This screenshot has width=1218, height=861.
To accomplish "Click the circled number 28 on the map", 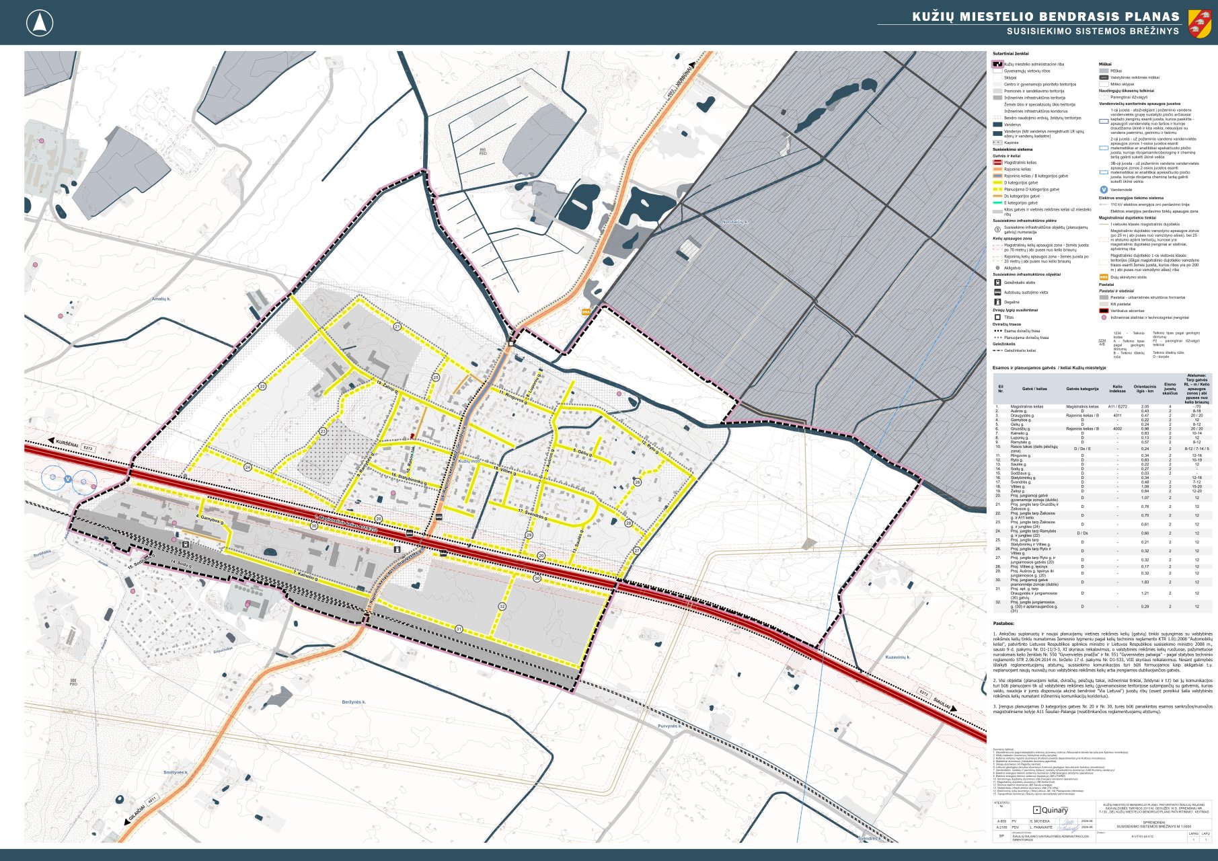I will 628,523.
